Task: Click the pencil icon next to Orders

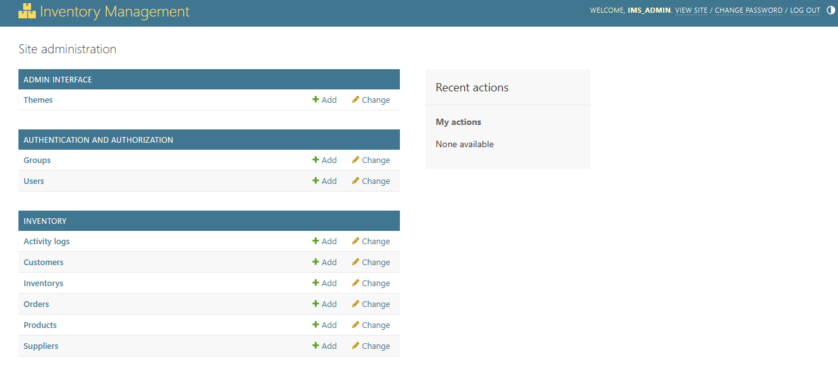Action: coord(355,304)
